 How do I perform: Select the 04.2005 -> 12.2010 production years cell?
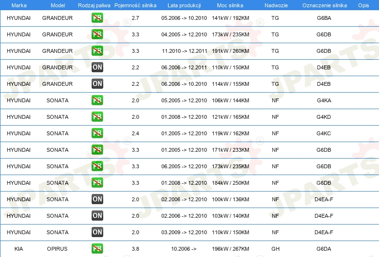pos(184,34)
